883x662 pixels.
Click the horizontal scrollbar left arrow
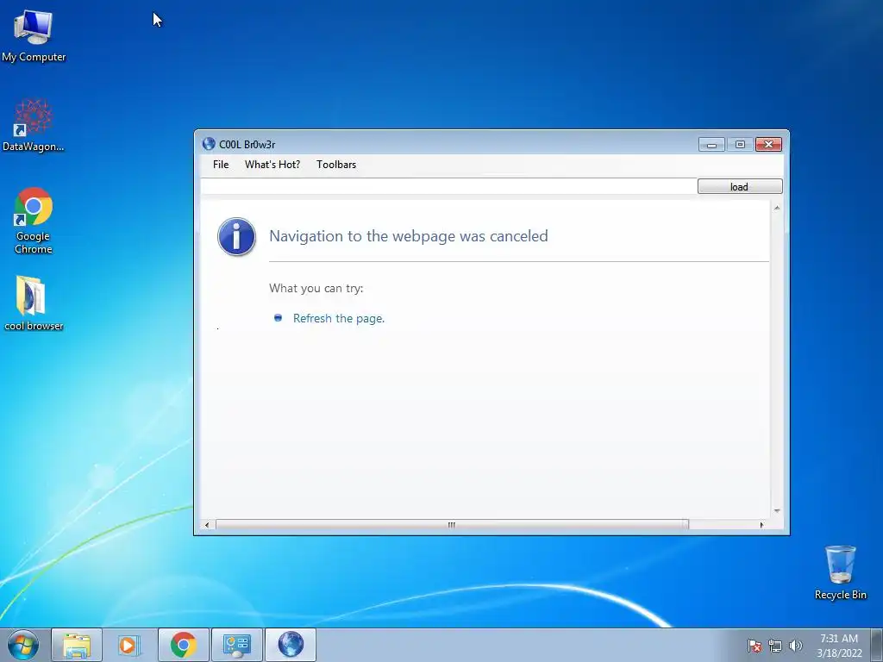[207, 525]
